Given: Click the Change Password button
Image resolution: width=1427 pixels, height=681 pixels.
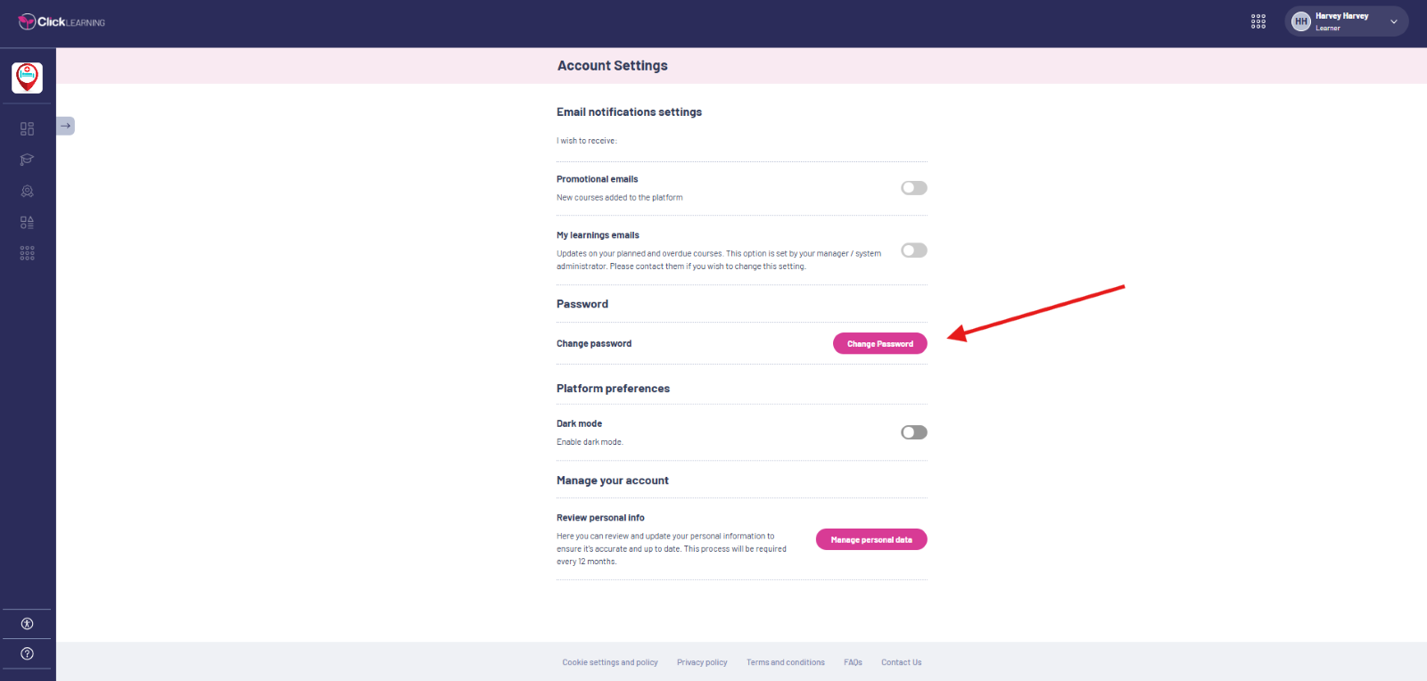Looking at the screenshot, I should point(880,343).
